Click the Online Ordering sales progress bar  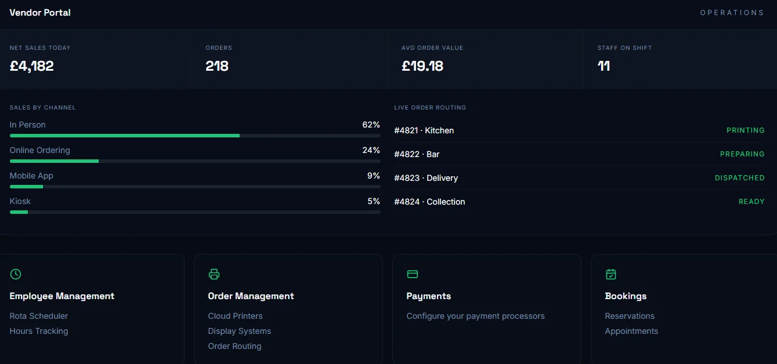(x=195, y=161)
